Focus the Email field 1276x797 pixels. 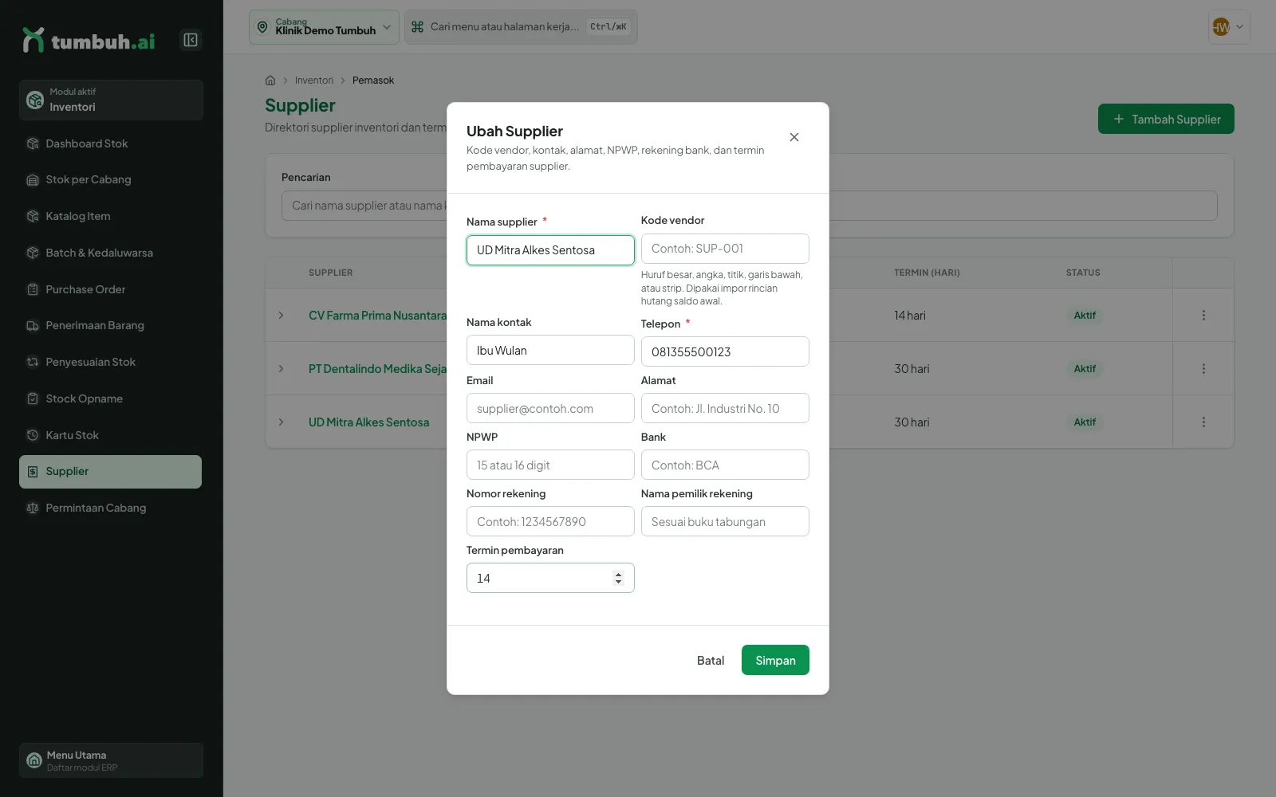[x=550, y=408]
